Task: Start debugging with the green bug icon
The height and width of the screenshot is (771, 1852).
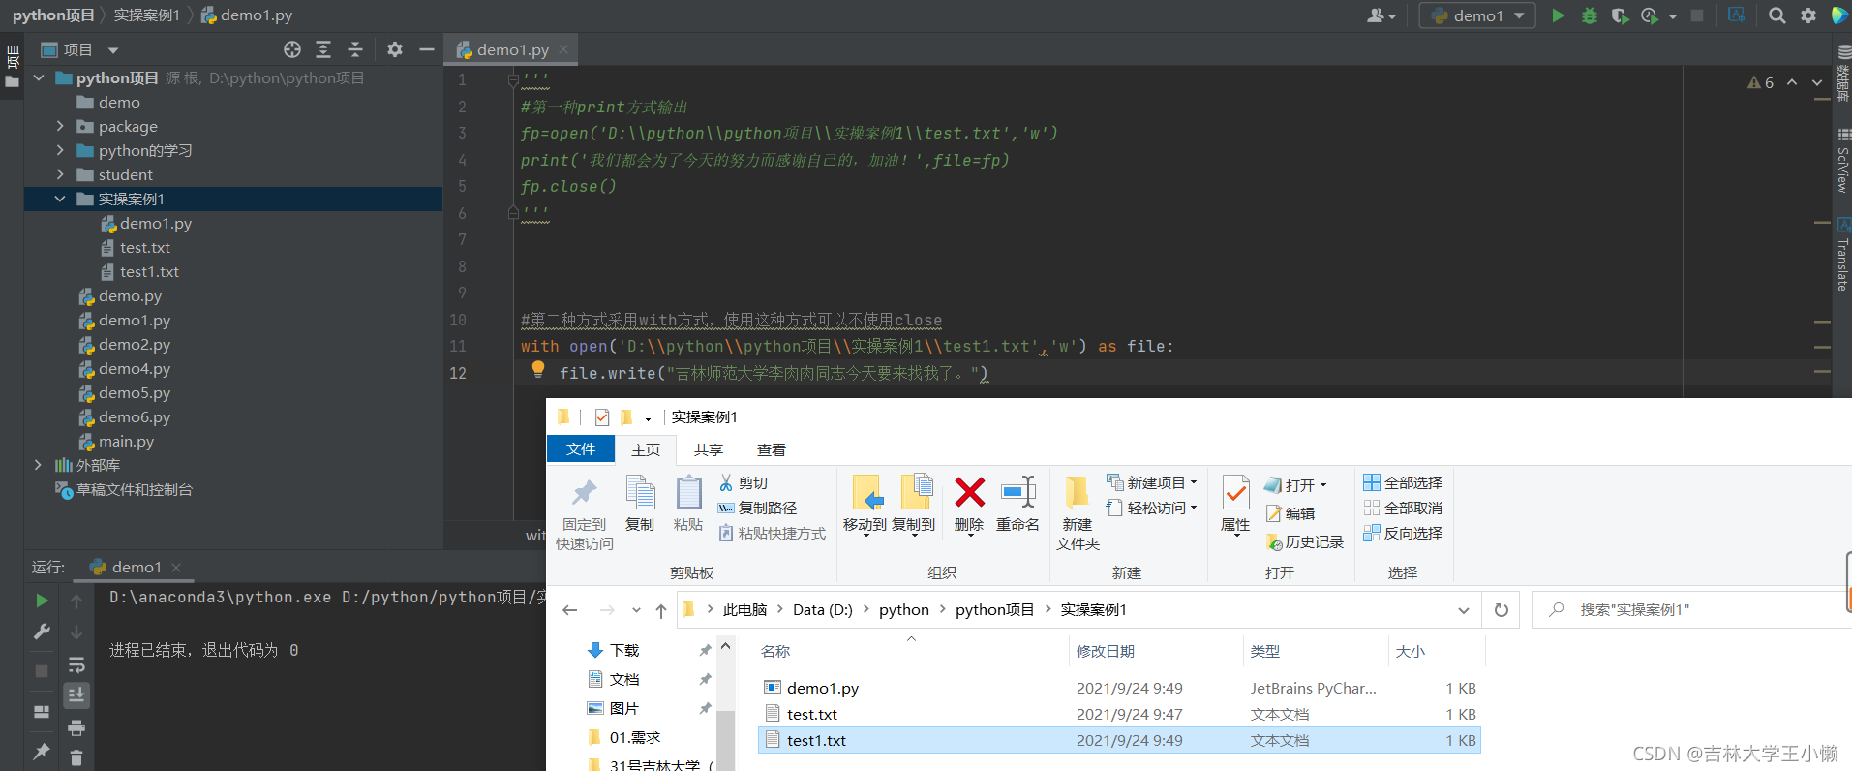Action: (x=1589, y=15)
